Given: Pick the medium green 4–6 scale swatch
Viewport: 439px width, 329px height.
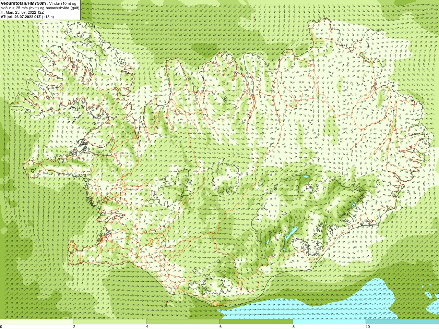Looking at the screenshot, I should point(183,322).
